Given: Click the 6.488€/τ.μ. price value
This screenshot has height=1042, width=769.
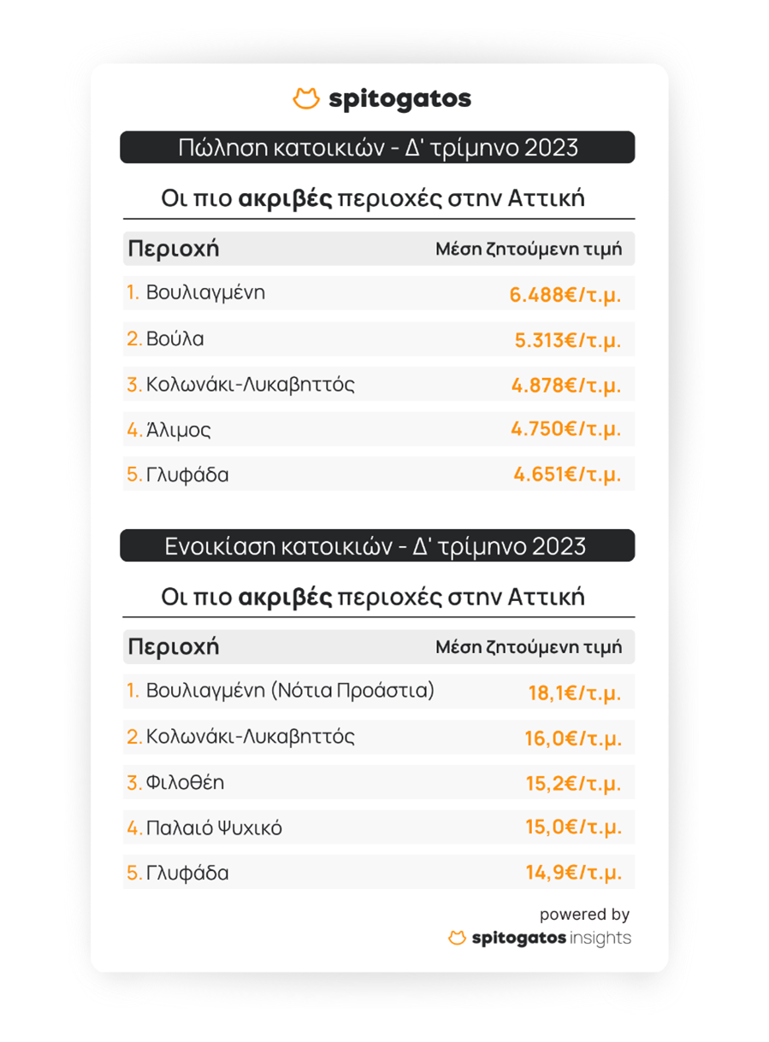Looking at the screenshot, I should pos(565,295).
